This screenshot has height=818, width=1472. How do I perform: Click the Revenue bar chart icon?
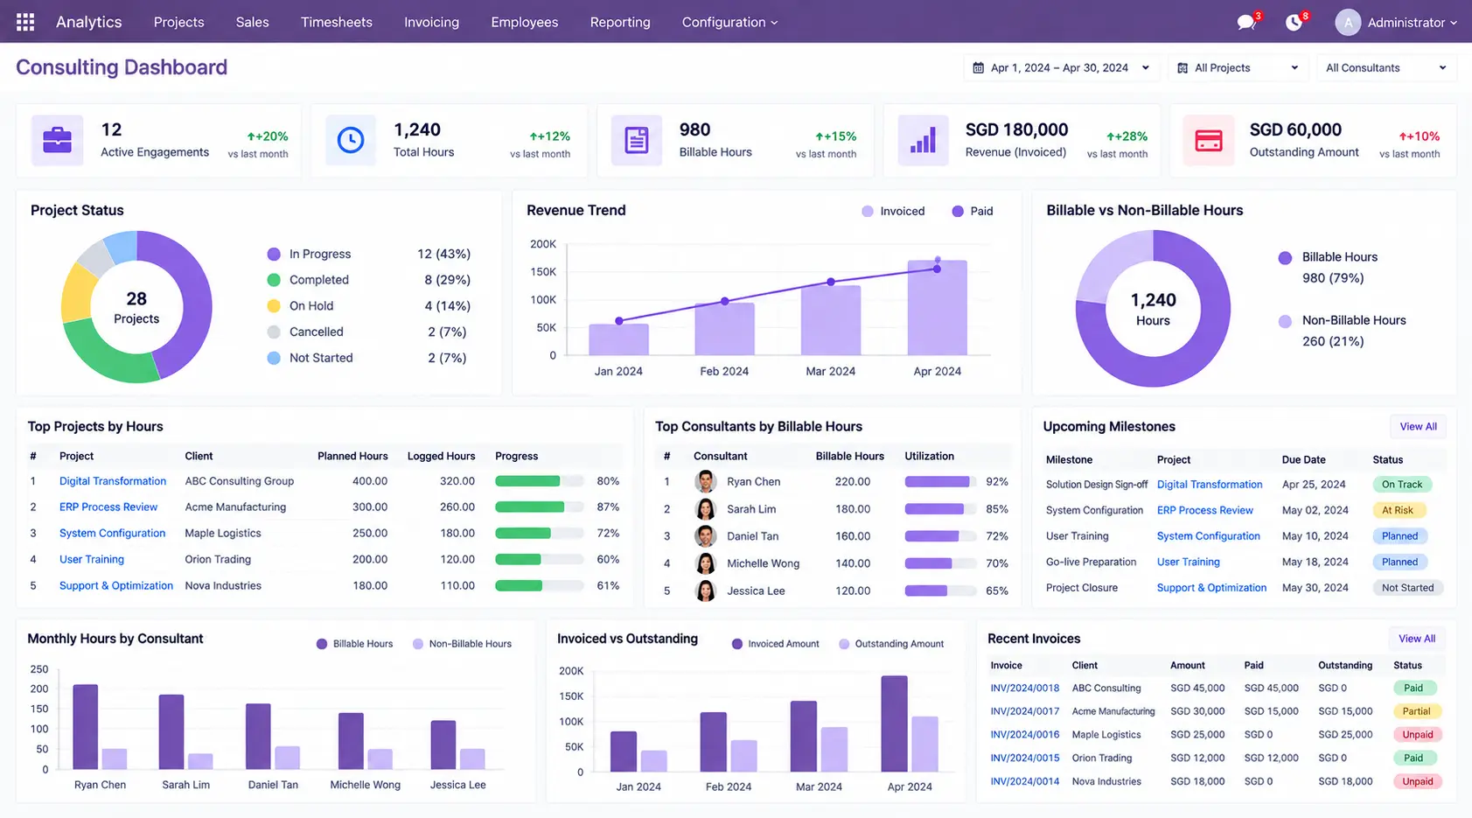[923, 140]
